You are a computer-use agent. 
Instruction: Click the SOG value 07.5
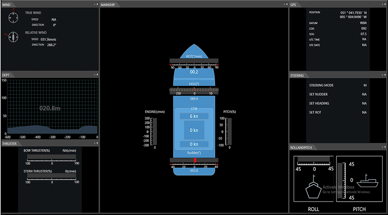(x=364, y=34)
